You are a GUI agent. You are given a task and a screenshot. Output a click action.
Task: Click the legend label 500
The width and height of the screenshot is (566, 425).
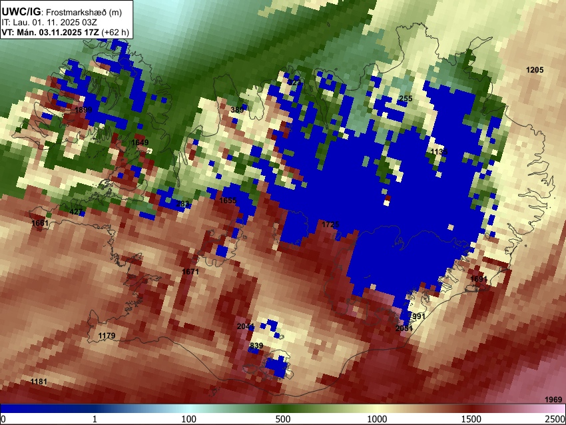[x=283, y=419]
